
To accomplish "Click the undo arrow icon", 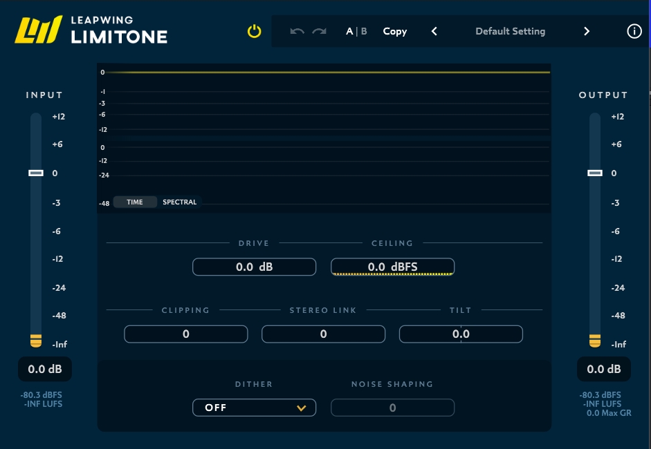I will click(297, 31).
